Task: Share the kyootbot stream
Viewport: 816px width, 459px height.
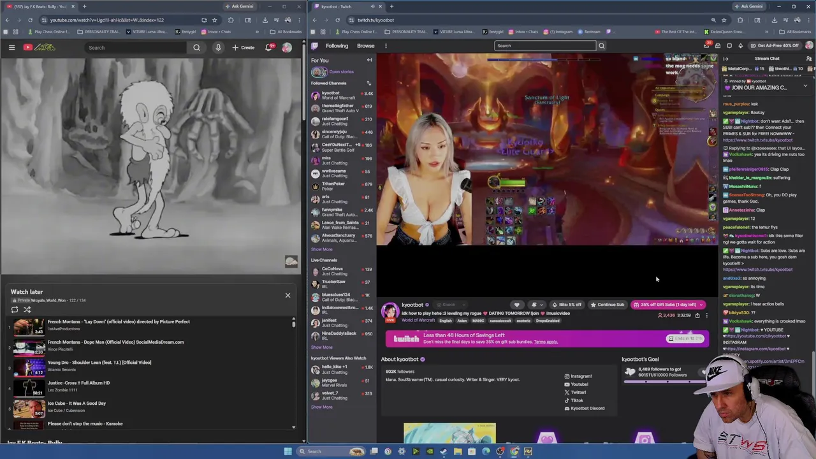Action: coord(697,316)
